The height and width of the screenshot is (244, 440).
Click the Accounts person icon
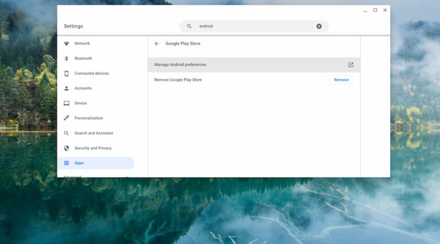tap(67, 88)
